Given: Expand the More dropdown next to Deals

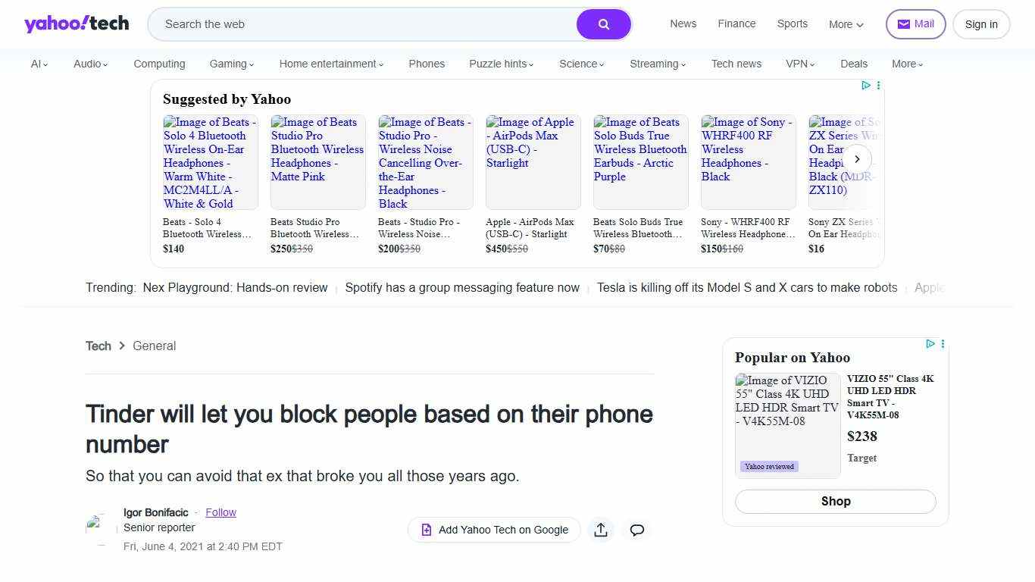Looking at the screenshot, I should pyautogui.click(x=906, y=64).
